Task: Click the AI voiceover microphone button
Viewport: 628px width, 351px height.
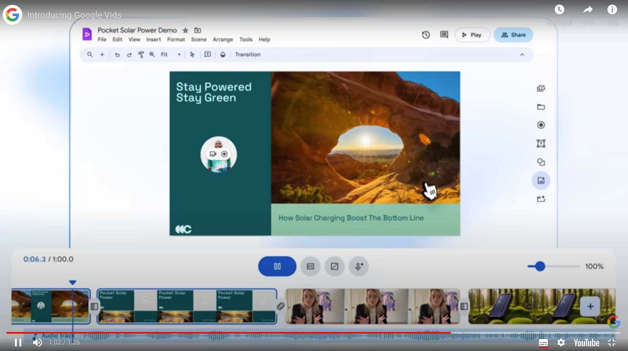Action: [359, 266]
